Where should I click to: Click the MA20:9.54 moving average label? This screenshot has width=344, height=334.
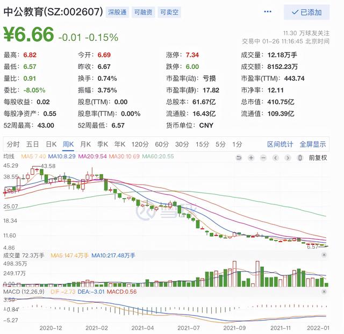tap(92, 157)
